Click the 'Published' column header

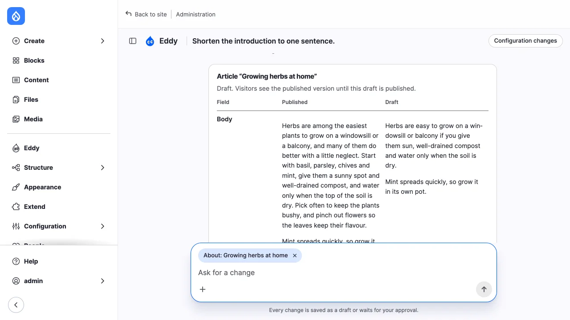point(295,102)
